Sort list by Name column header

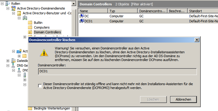tap(93, 11)
